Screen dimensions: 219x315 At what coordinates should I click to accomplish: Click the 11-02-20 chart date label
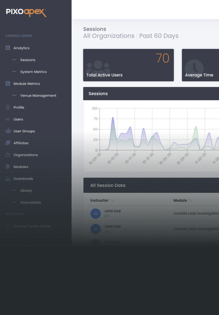201,158
